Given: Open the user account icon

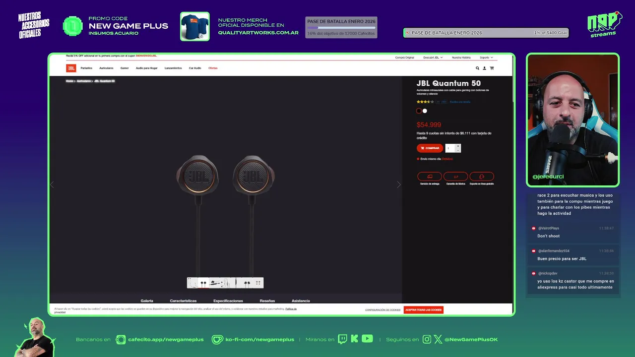Looking at the screenshot, I should [x=485, y=68].
